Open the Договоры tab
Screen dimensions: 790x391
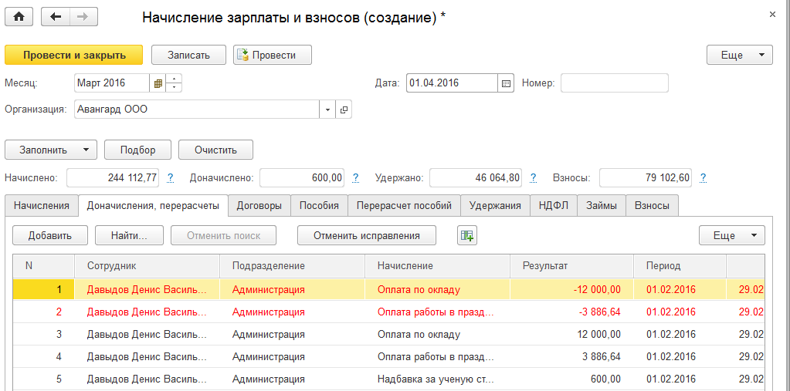259,206
